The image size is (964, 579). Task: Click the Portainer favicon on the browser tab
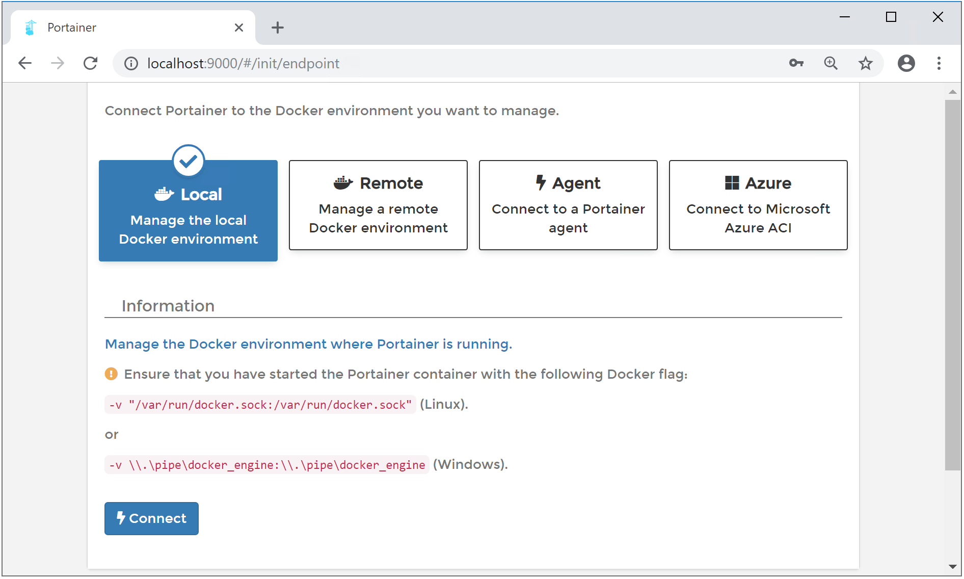click(x=30, y=27)
